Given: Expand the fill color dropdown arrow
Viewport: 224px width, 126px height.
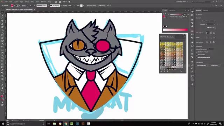Looking at the screenshot, I should pyautogui.click(x=14, y=6).
